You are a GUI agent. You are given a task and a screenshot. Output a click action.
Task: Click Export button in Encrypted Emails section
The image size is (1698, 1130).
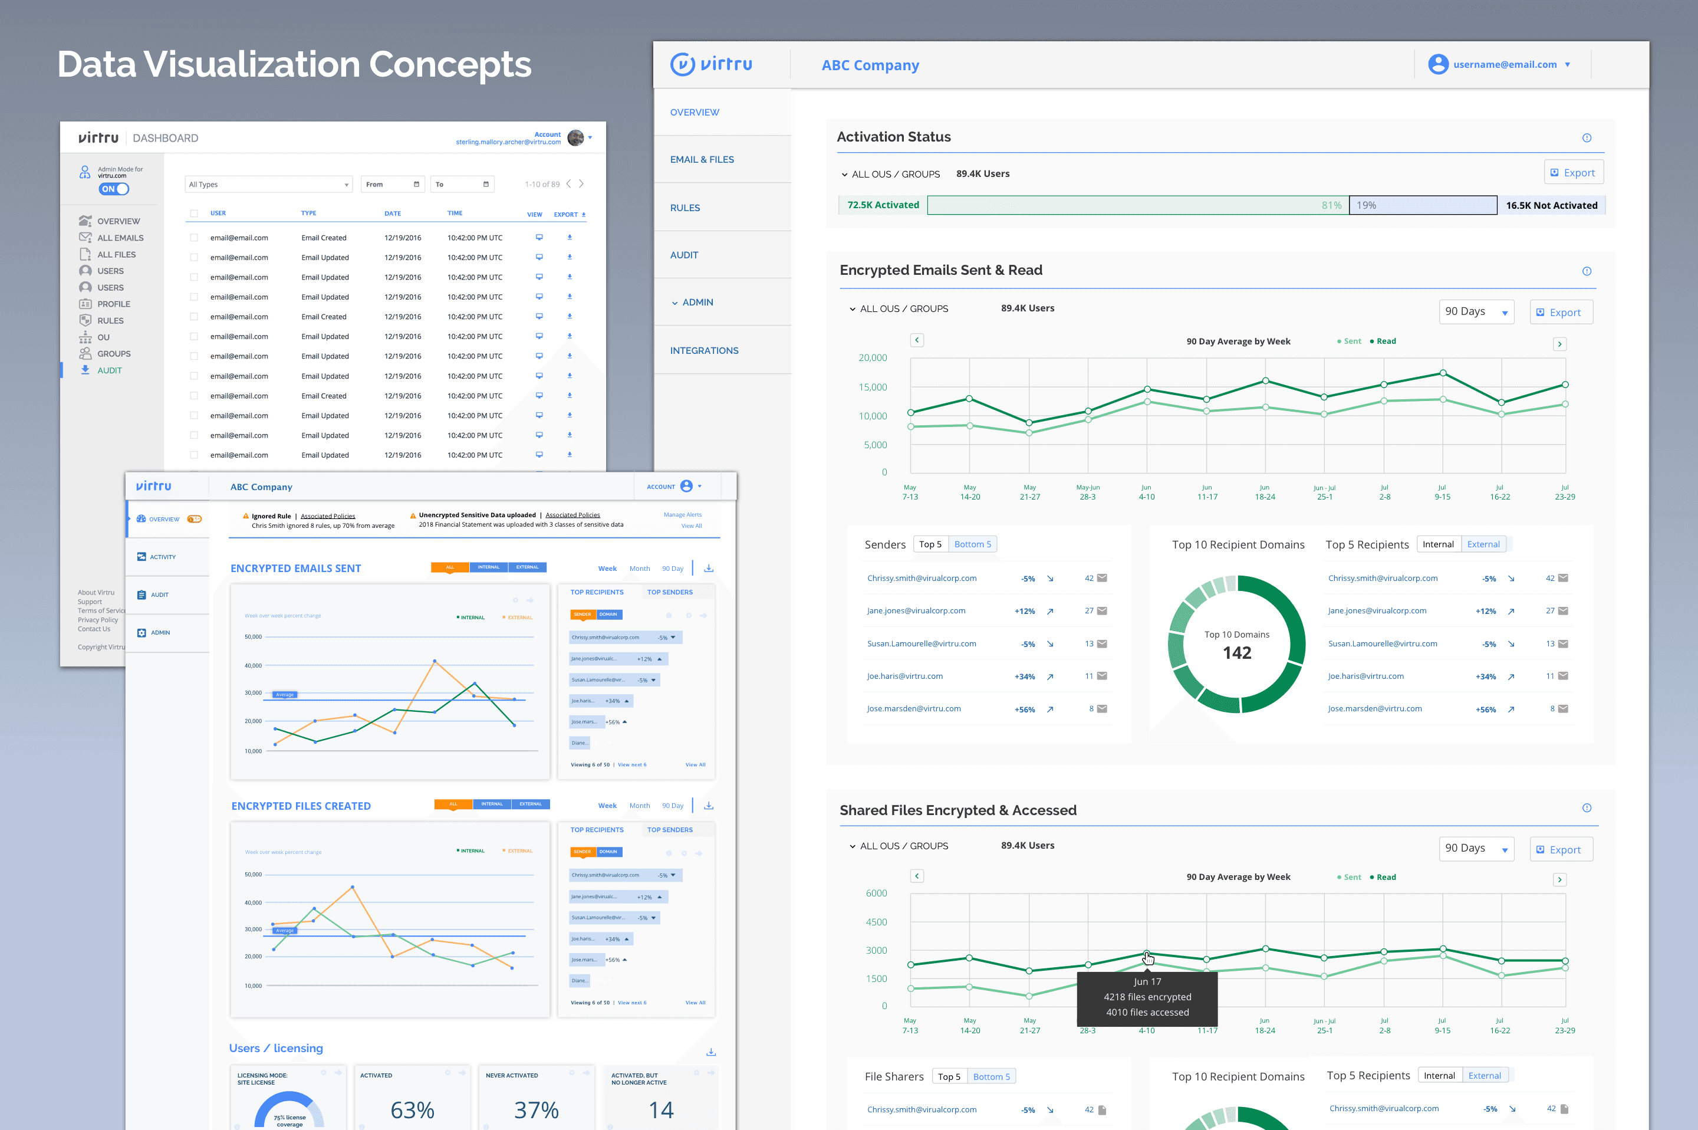point(1561,312)
